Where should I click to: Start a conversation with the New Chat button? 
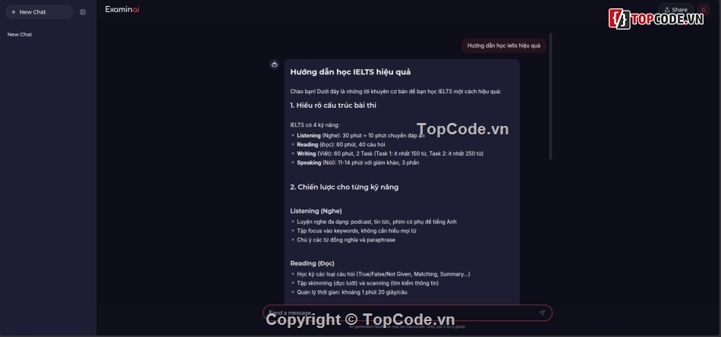pos(39,12)
